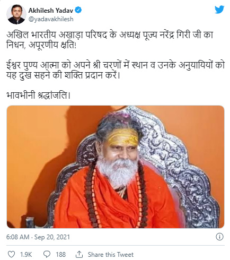Click the 188 replies count
230x260 pixels.
(x=61, y=255)
